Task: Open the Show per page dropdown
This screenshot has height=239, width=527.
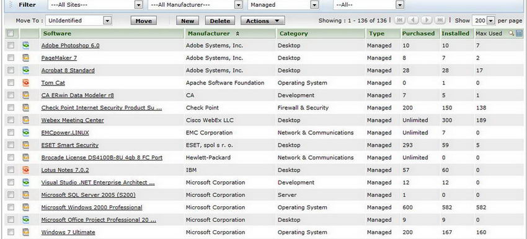Action: tap(484, 20)
